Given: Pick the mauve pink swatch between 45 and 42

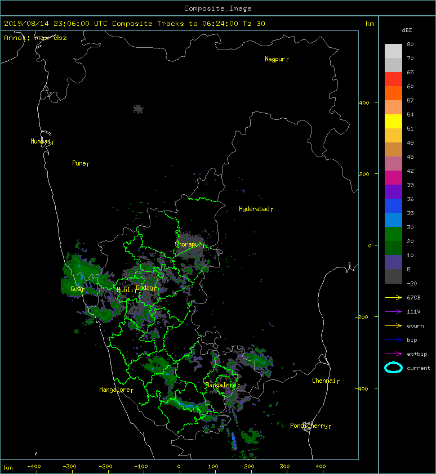Looking at the screenshot, I should tap(393, 164).
